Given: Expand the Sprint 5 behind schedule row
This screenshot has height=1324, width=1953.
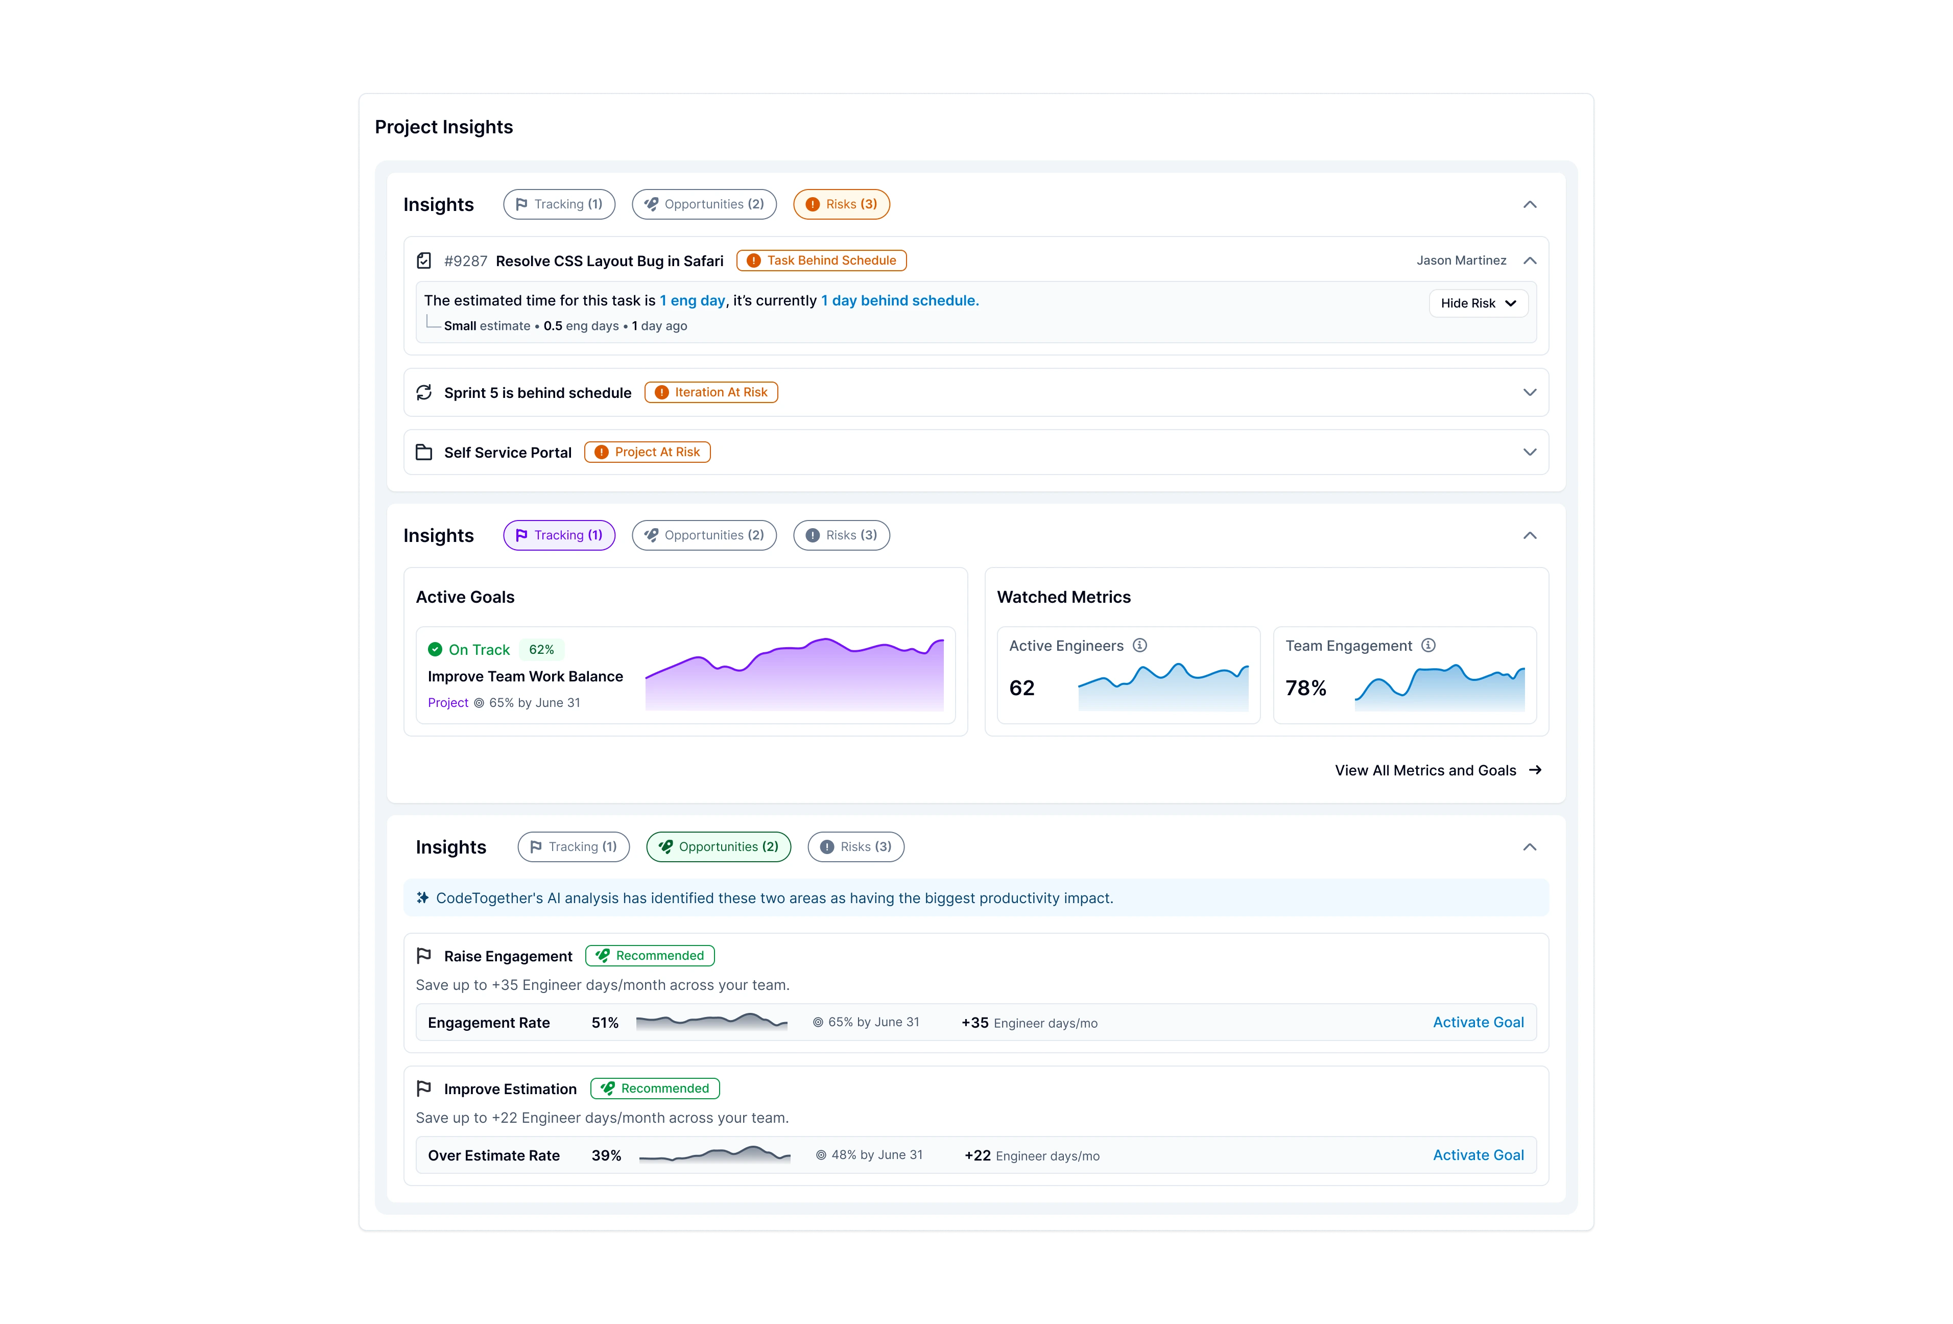Looking at the screenshot, I should tap(1530, 392).
